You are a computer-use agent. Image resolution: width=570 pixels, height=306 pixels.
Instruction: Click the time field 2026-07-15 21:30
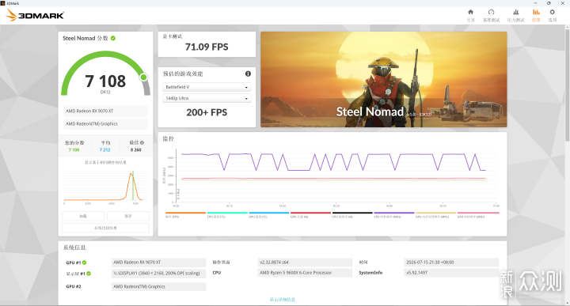[x=451, y=262]
